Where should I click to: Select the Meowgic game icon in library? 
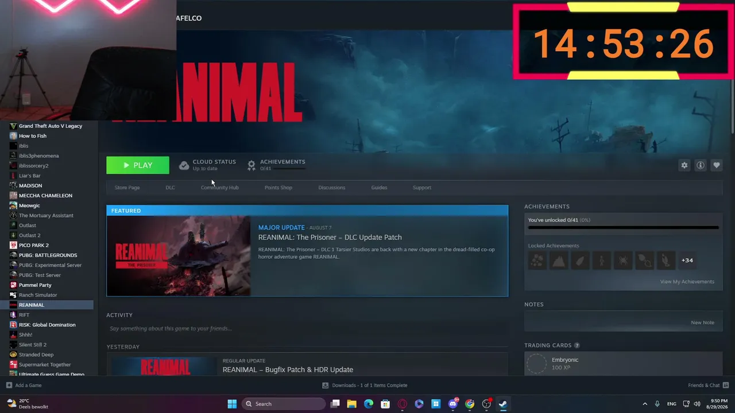tap(13, 205)
